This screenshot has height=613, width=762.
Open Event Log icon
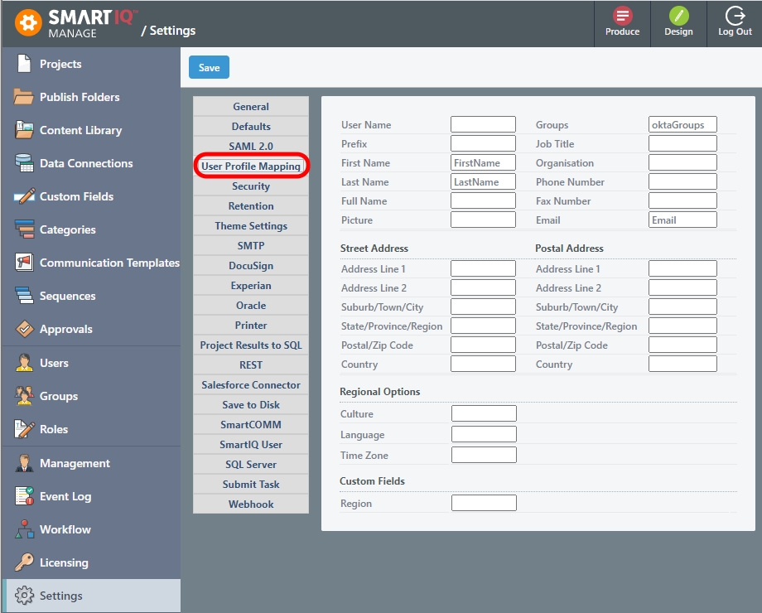(24, 496)
